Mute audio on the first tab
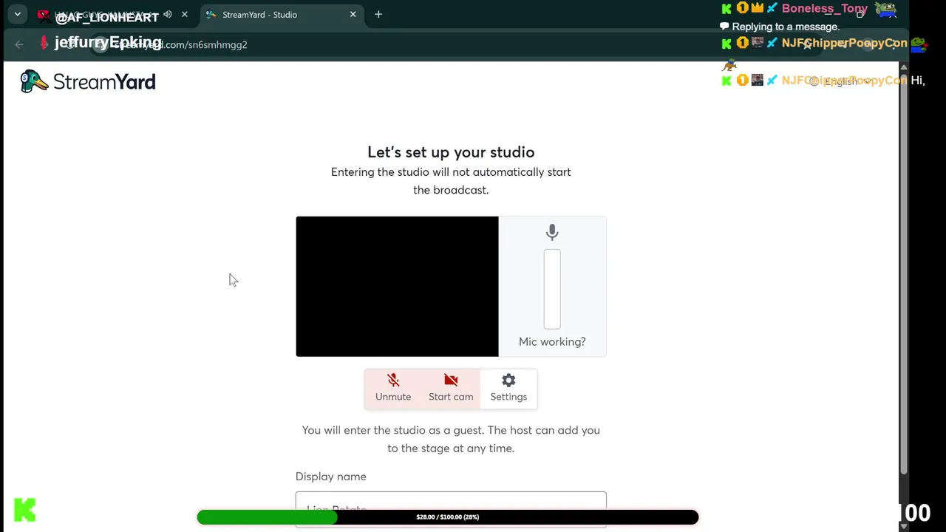This screenshot has height=532, width=946. [x=168, y=14]
